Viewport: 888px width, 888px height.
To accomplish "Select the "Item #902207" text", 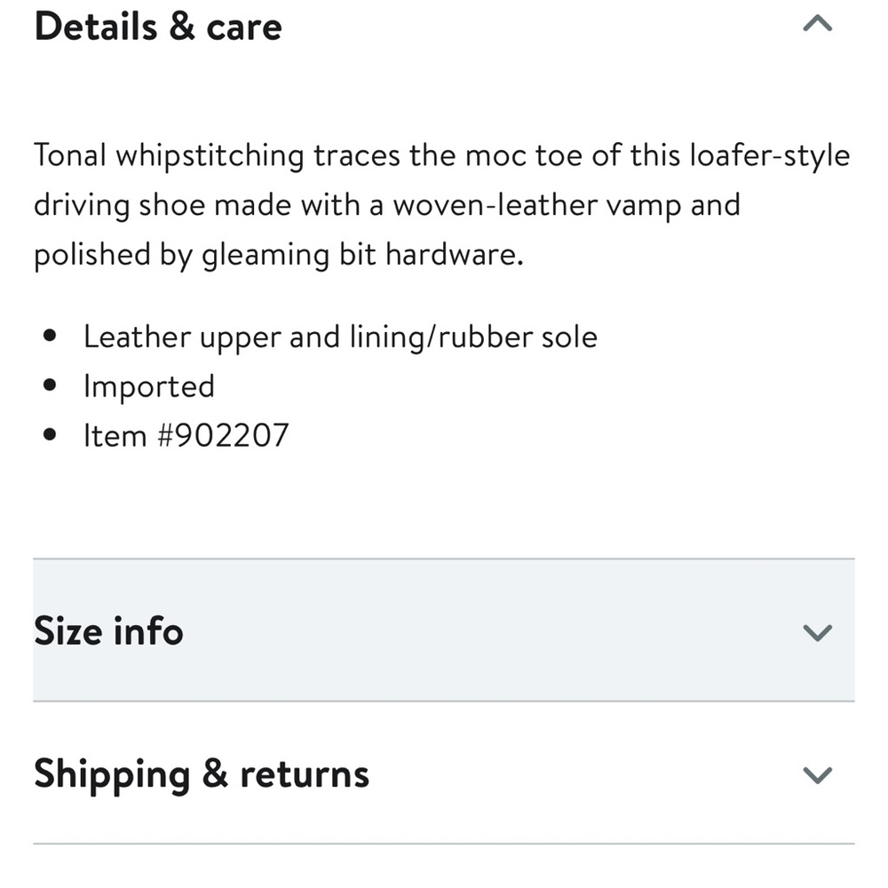I will pyautogui.click(x=186, y=436).
